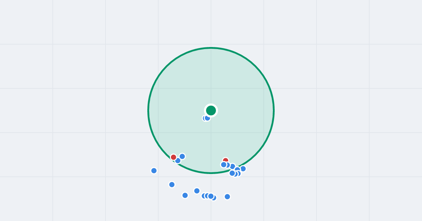This screenshot has width=422, height=221.
Task: Click the blue marker right of left red marker
Action: pyautogui.click(x=182, y=156)
